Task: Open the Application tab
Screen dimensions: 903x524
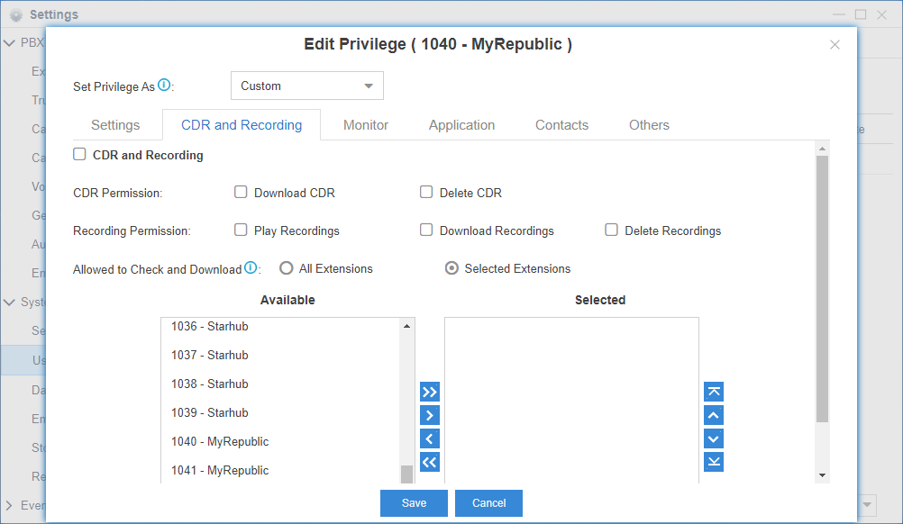Action: [461, 125]
